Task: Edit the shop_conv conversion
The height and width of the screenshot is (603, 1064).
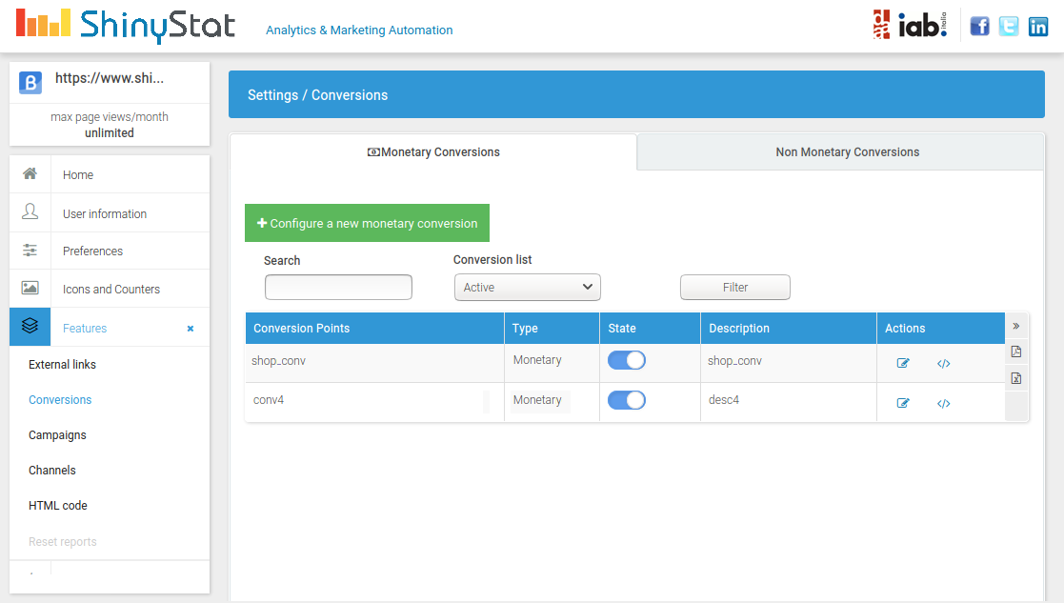Action: 903,363
